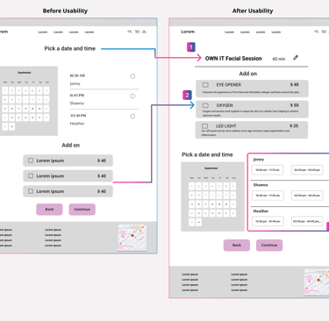Click Shawna name in After time slot panel
Viewport: 329px width, 321px height.
point(261,185)
